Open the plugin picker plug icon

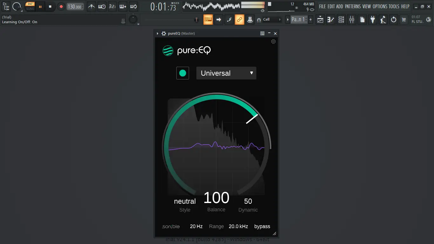coord(373,20)
